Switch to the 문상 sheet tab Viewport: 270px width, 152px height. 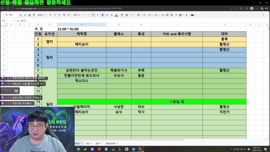pyautogui.click(x=89, y=143)
